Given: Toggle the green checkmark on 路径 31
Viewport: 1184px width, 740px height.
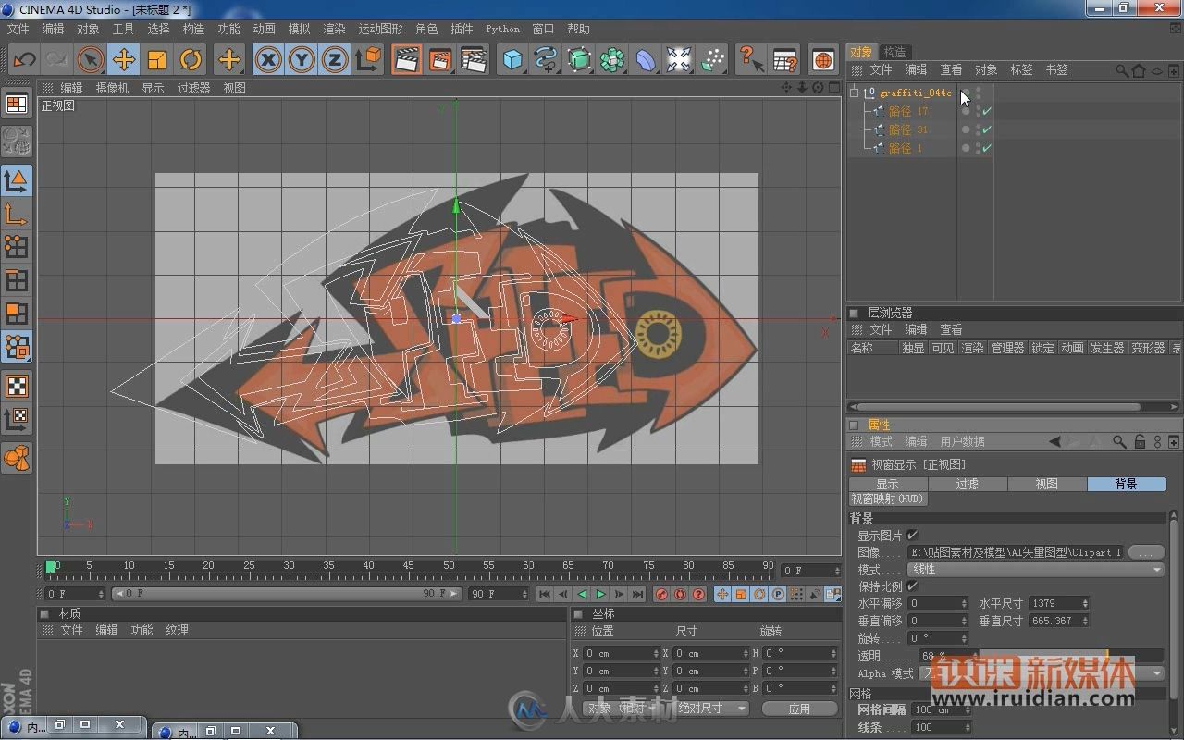Looking at the screenshot, I should 987,129.
